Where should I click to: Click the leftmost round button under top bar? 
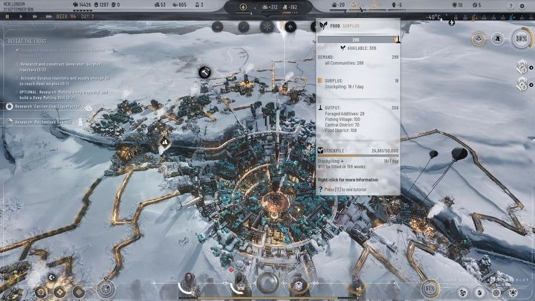coord(217,27)
